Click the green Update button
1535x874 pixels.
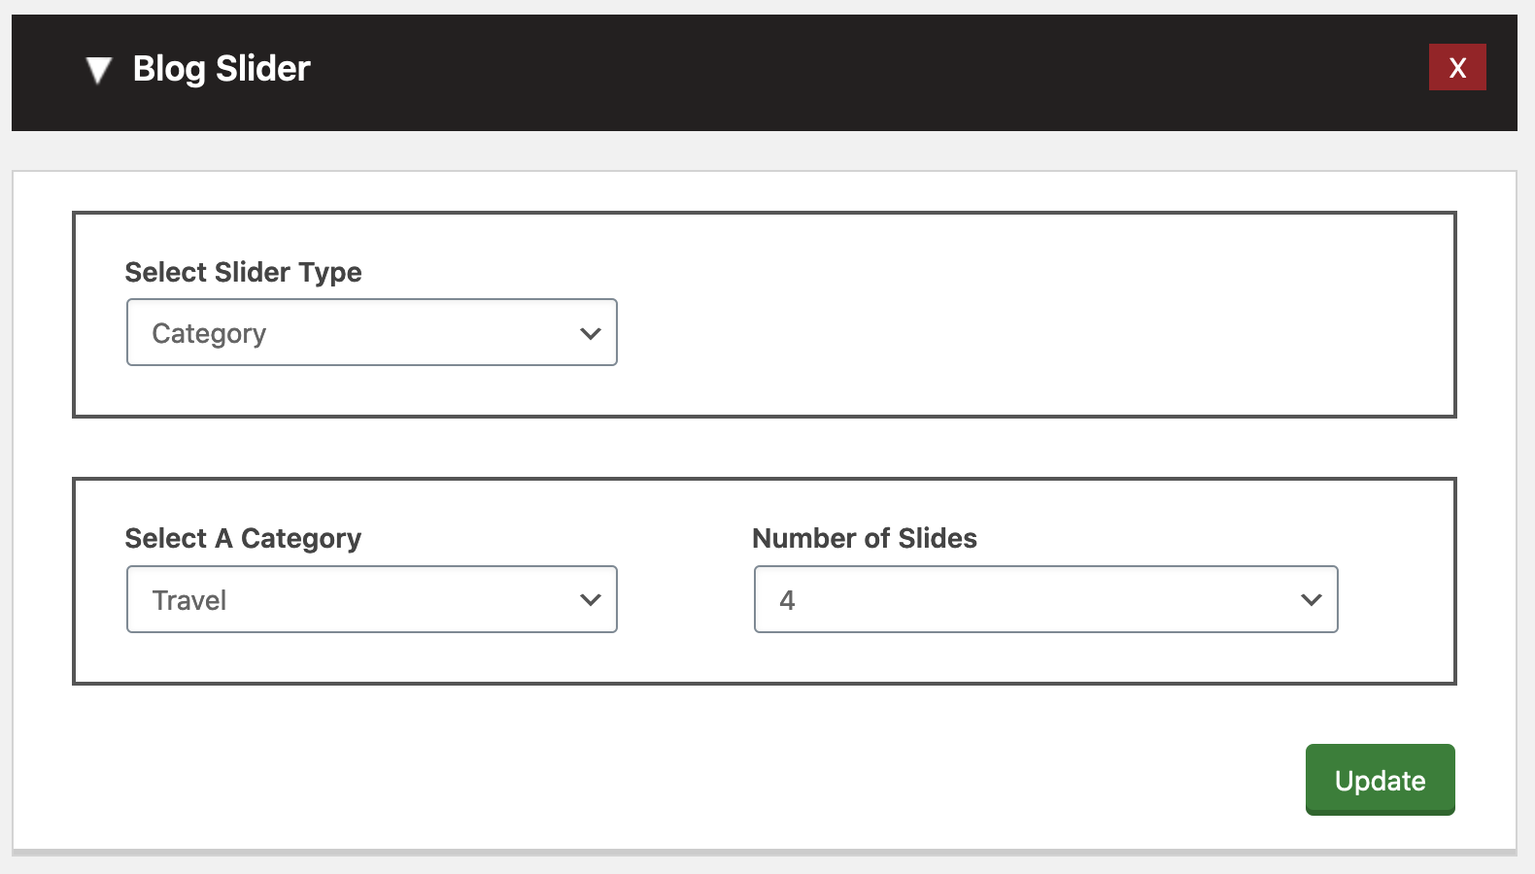coord(1380,780)
